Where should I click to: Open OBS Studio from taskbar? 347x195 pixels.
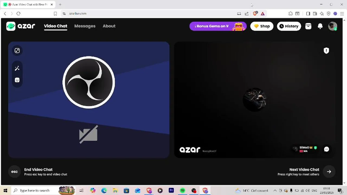click(194, 191)
